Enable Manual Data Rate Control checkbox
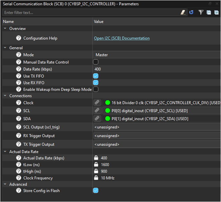Image resolution: width=221 pixels, height=202 pixels. point(96,62)
